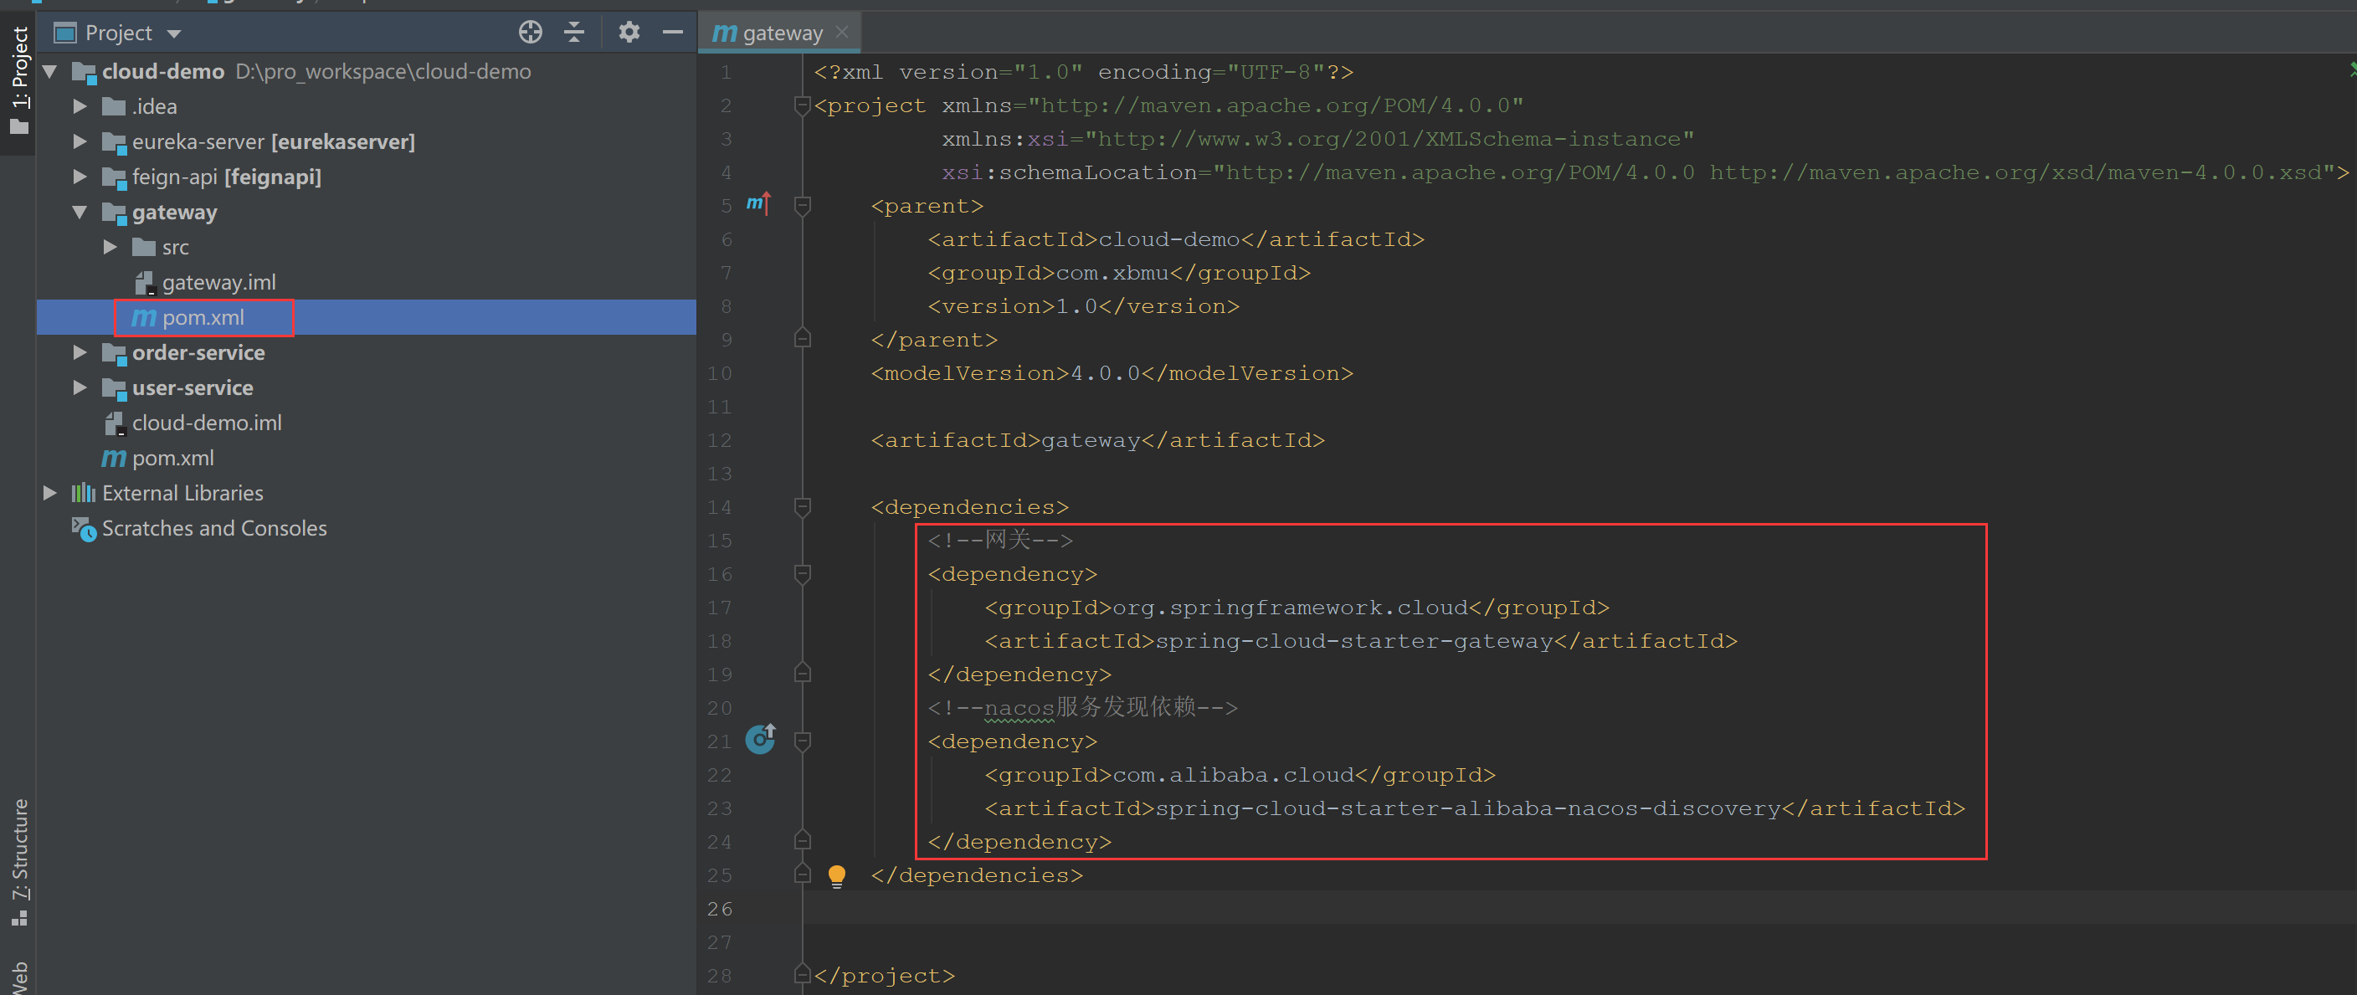The image size is (2357, 995).
Task: Click the yellow intention bulb on line 25
Action: click(836, 876)
